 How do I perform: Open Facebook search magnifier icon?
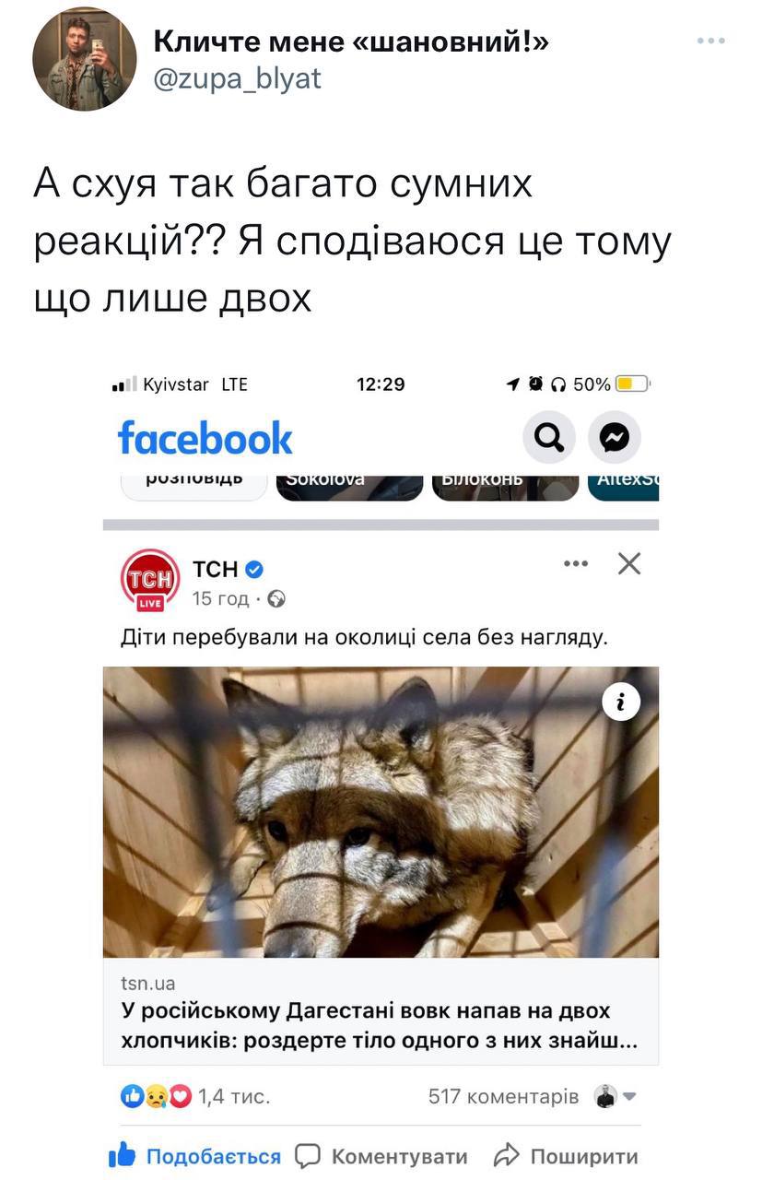click(x=549, y=438)
